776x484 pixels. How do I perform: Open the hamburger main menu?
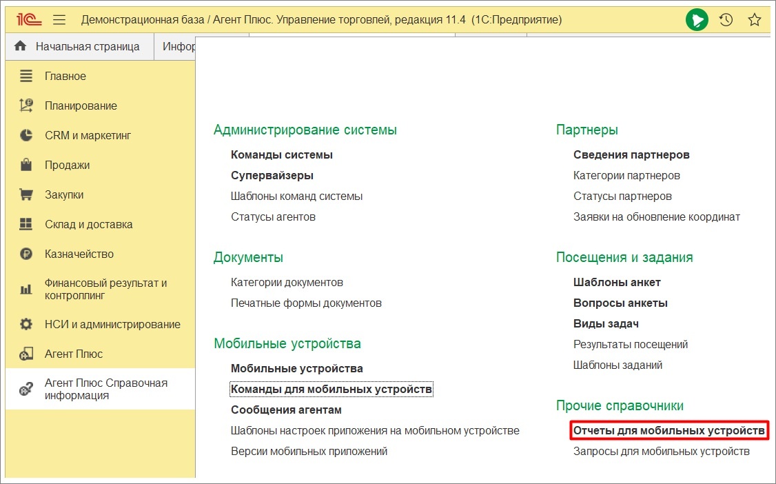pyautogui.click(x=59, y=20)
